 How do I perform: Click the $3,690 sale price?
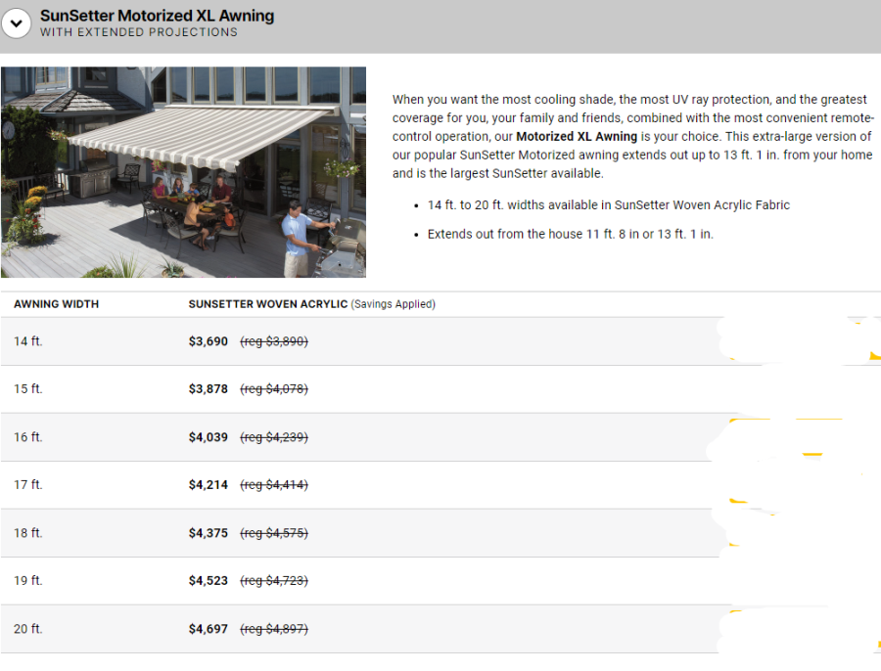pos(208,341)
